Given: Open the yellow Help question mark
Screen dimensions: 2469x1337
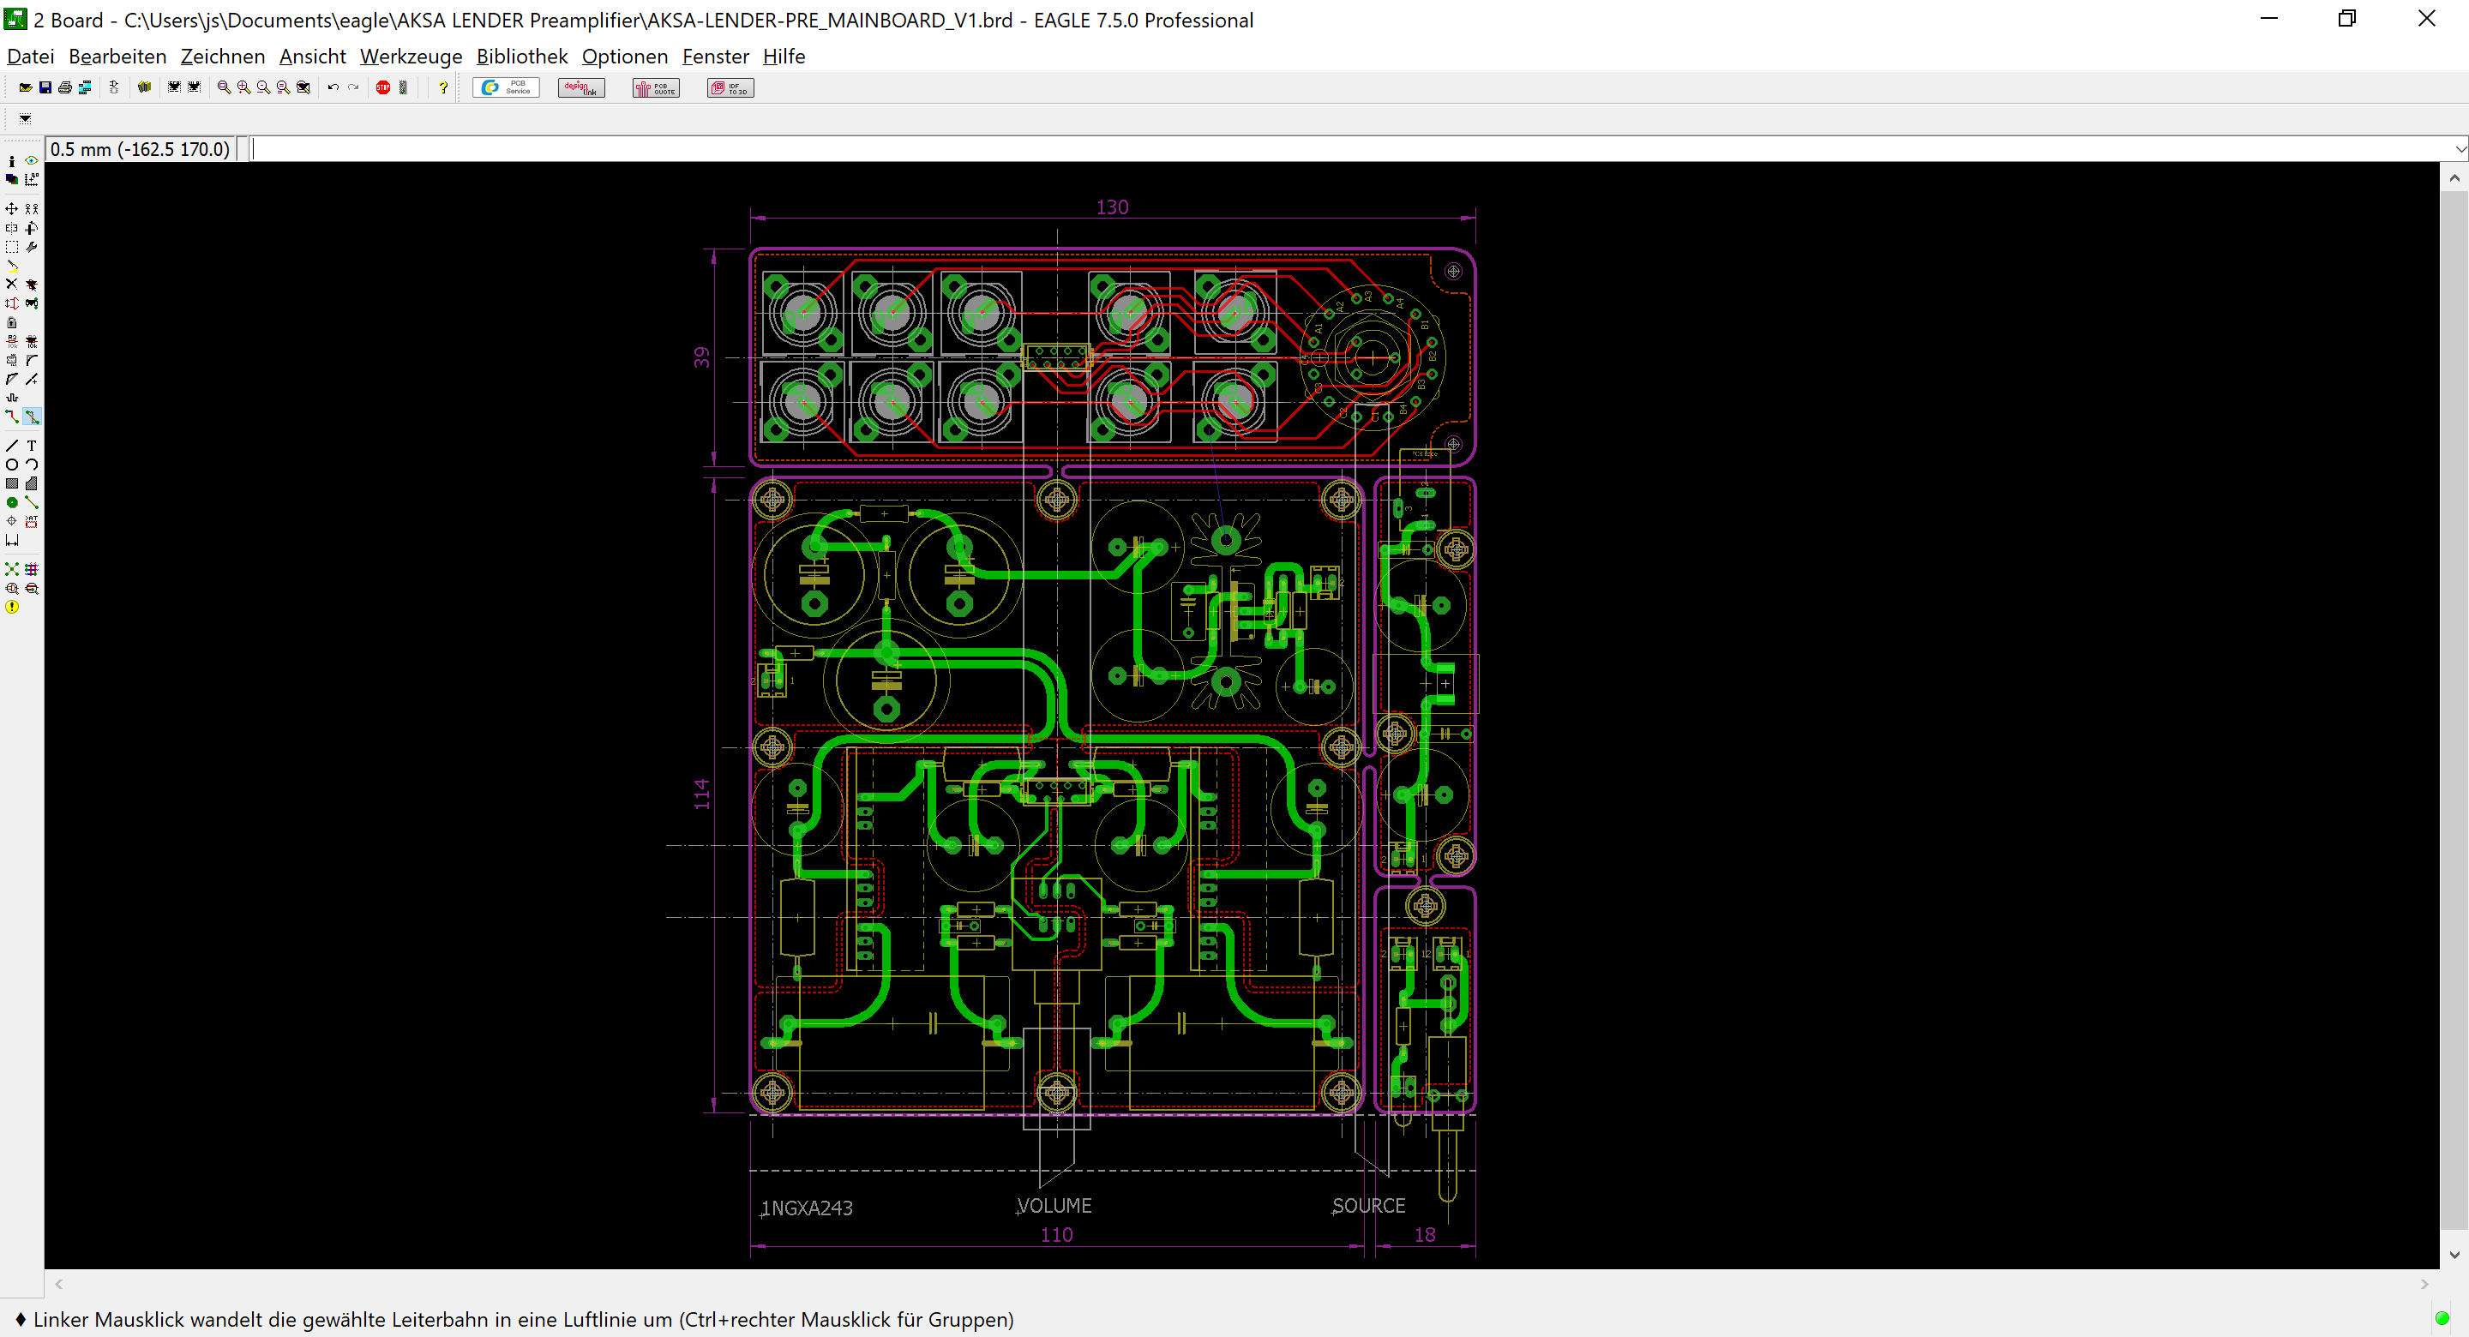Looking at the screenshot, I should (443, 87).
